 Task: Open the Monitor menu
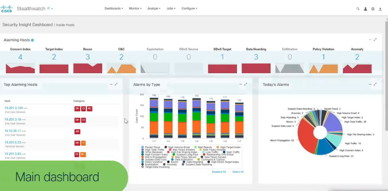pyautogui.click(x=135, y=9)
